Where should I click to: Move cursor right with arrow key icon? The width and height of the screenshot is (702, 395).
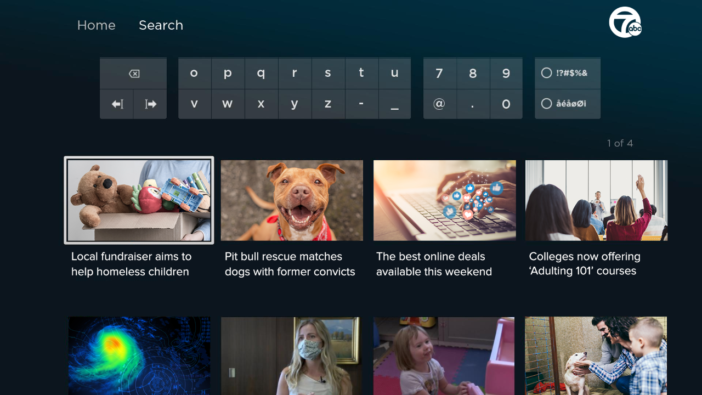click(x=150, y=104)
